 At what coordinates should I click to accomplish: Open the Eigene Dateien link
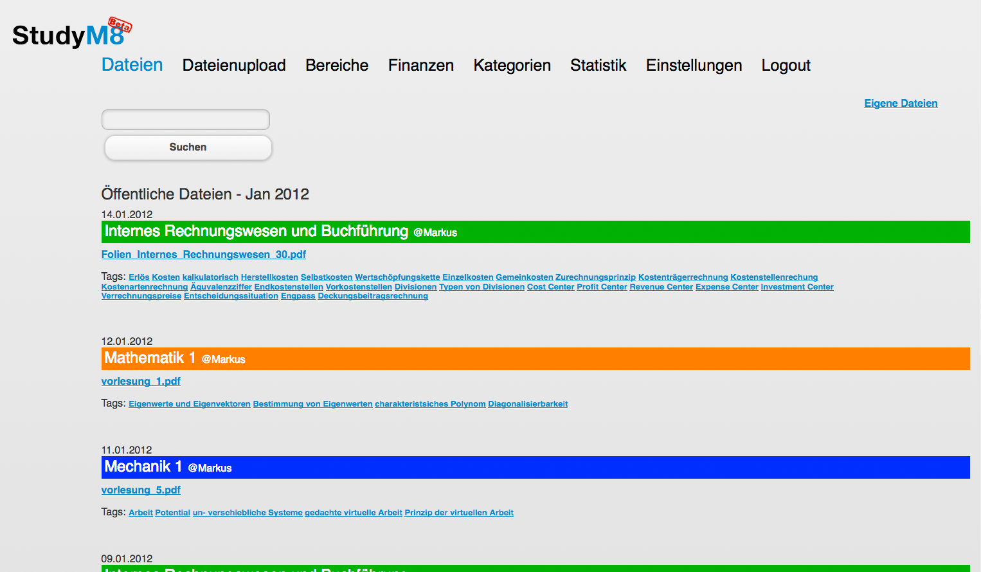[x=900, y=103]
